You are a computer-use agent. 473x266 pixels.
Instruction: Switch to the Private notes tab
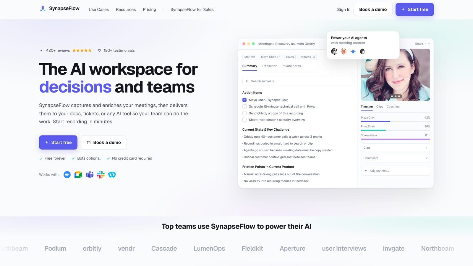pos(291,66)
